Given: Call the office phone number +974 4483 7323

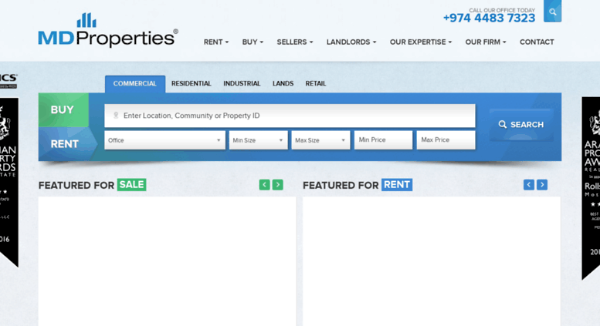Looking at the screenshot, I should (x=489, y=18).
